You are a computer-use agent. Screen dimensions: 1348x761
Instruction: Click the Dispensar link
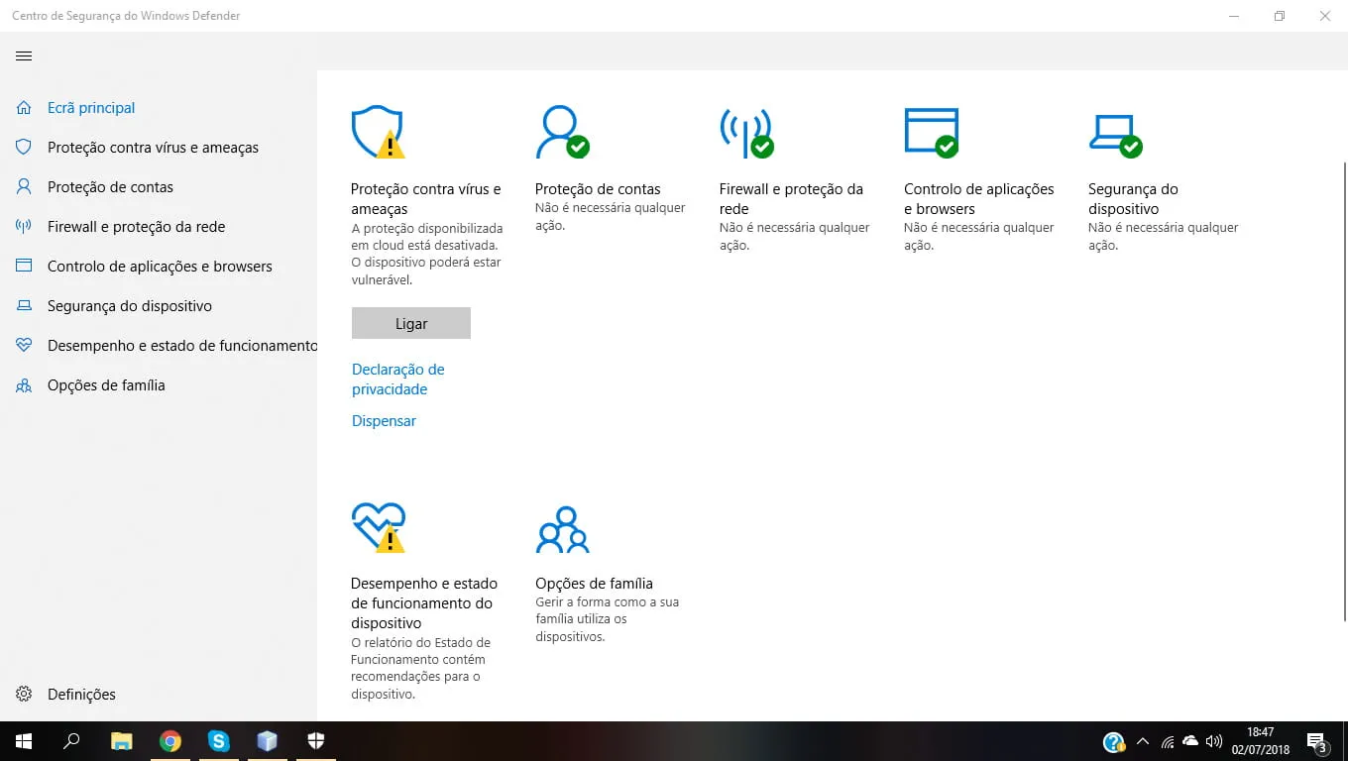(x=384, y=421)
